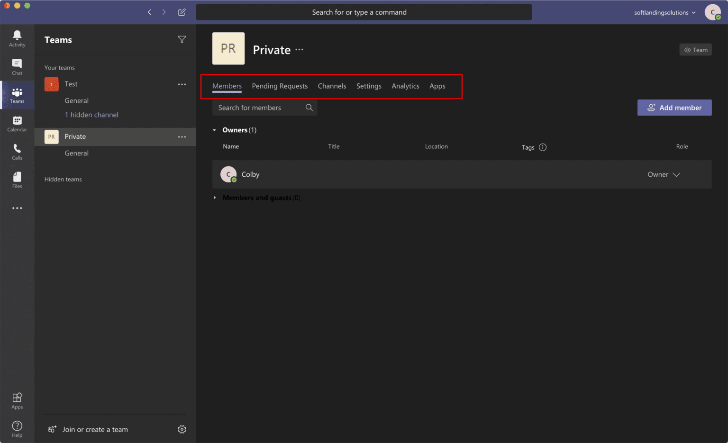Open the teams filter icon
This screenshot has width=728, height=443.
coord(182,40)
